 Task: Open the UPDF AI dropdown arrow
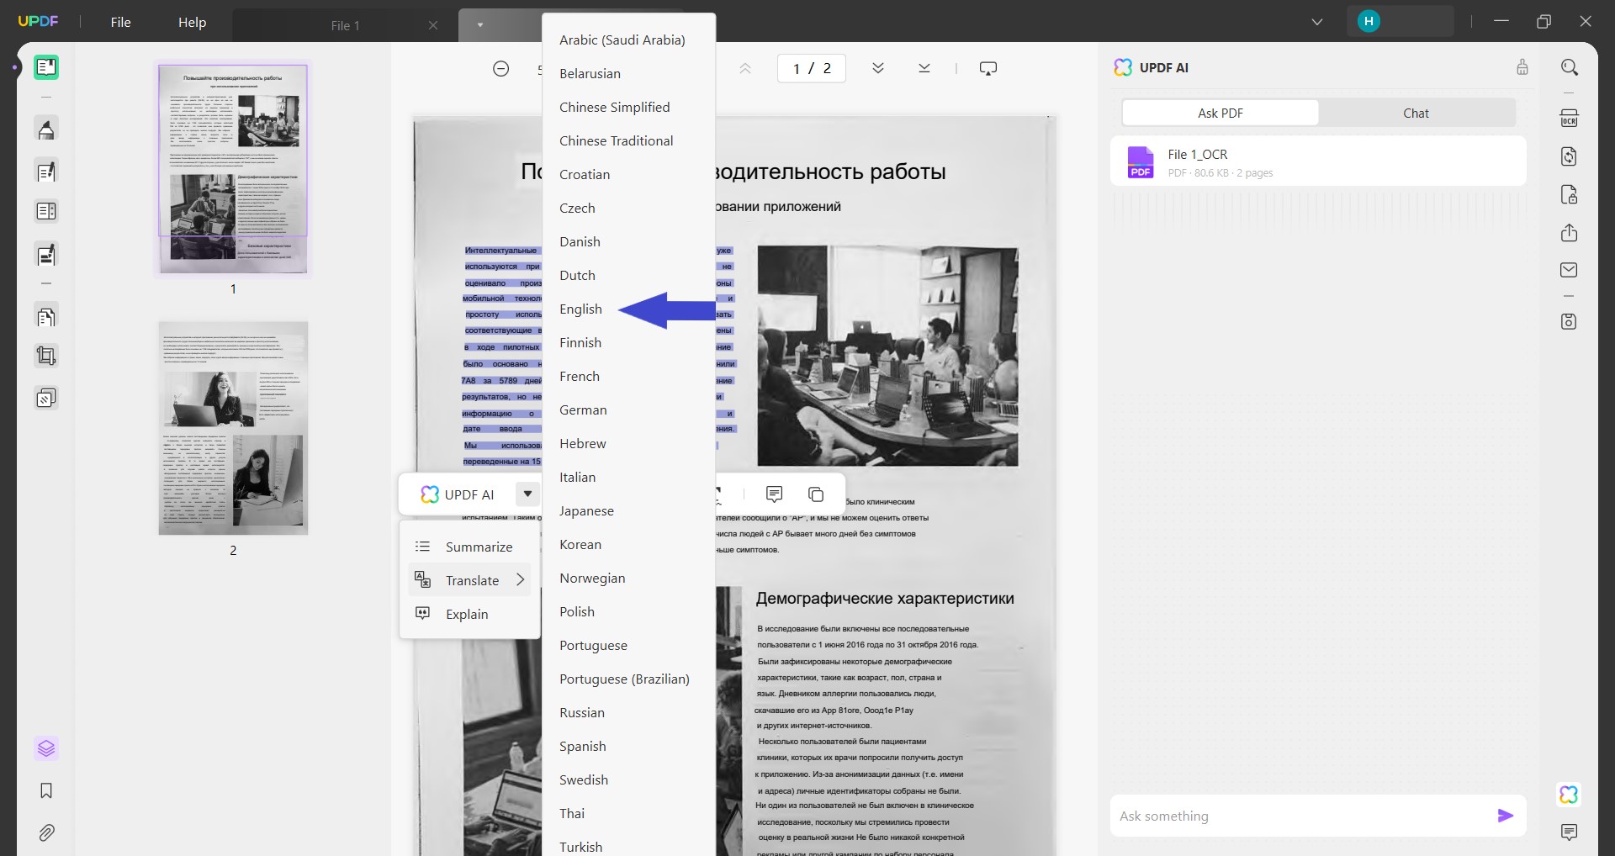[527, 494]
